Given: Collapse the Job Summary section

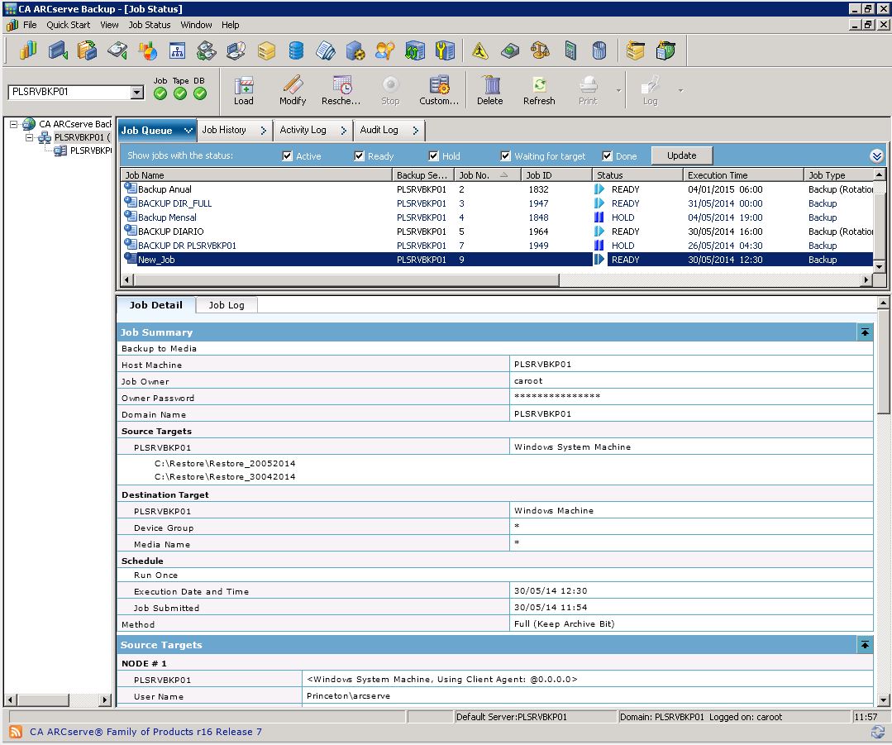Looking at the screenshot, I should pos(865,332).
